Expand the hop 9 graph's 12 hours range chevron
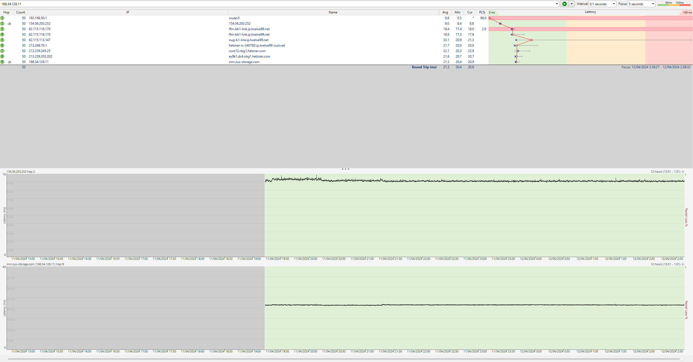 683,264
